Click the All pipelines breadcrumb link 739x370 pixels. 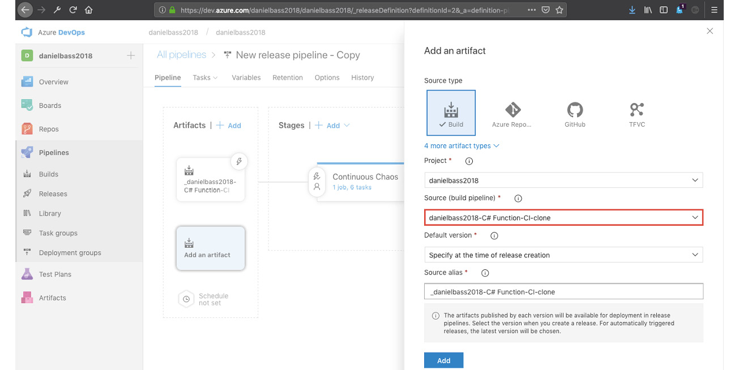pyautogui.click(x=182, y=55)
